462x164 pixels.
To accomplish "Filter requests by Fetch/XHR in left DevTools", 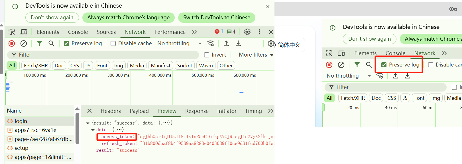I will (x=36, y=66).
